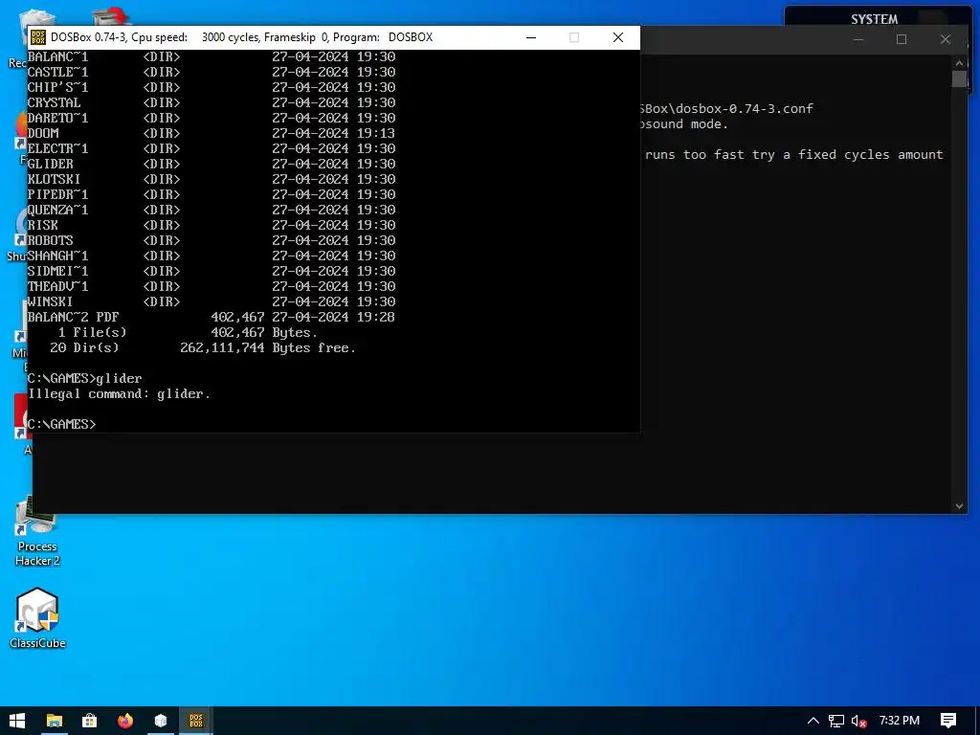This screenshot has width=980, height=735.
Task: Open the network status tray icon
Action: click(835, 721)
